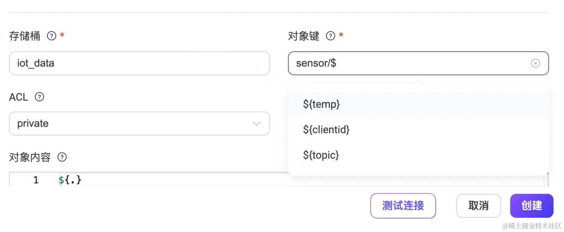564x232 pixels.
Task: Click the 取消 button to cancel
Action: click(x=478, y=206)
